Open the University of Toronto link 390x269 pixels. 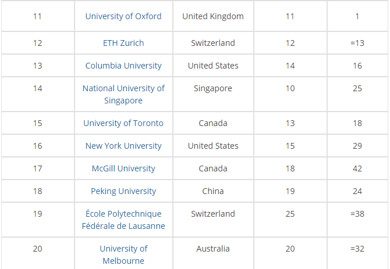click(x=123, y=123)
